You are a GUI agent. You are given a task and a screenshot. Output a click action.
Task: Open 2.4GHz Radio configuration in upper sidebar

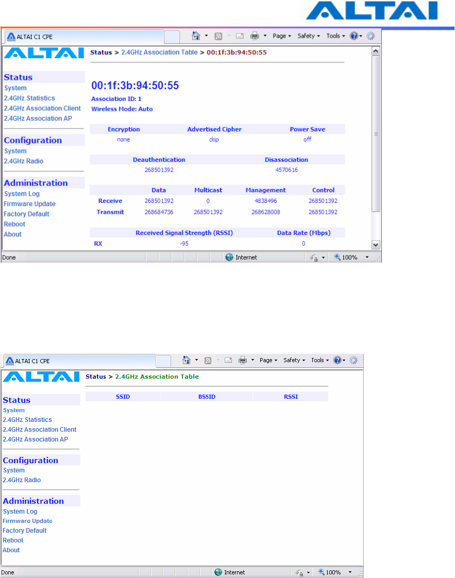click(24, 161)
